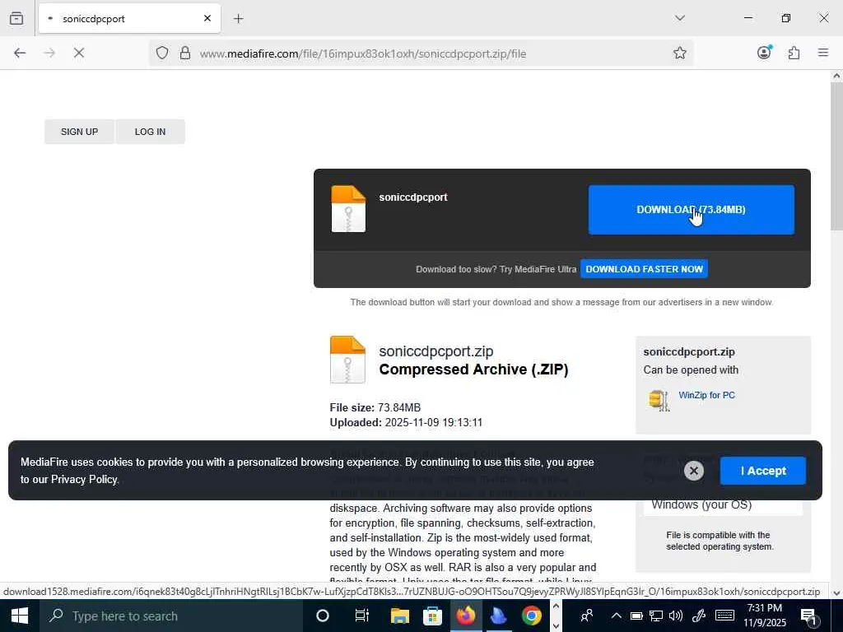Open Task View on taskbar
843x632 pixels.
pos(362,616)
